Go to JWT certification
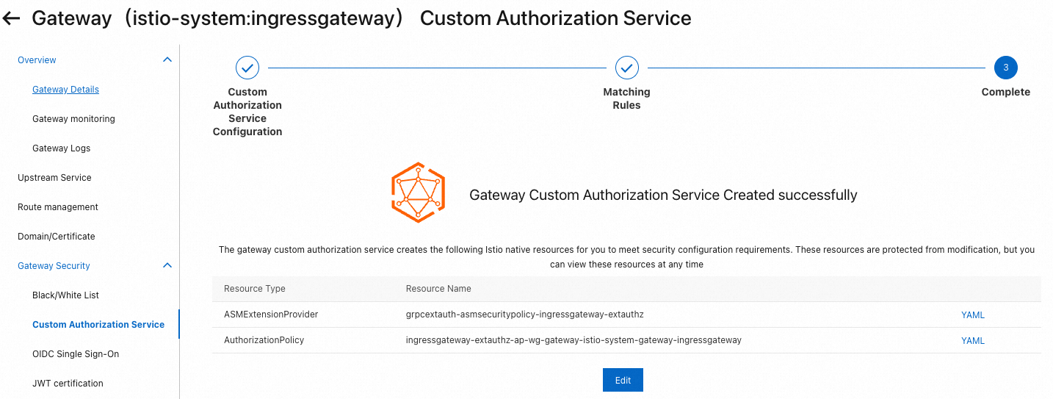 click(68, 384)
